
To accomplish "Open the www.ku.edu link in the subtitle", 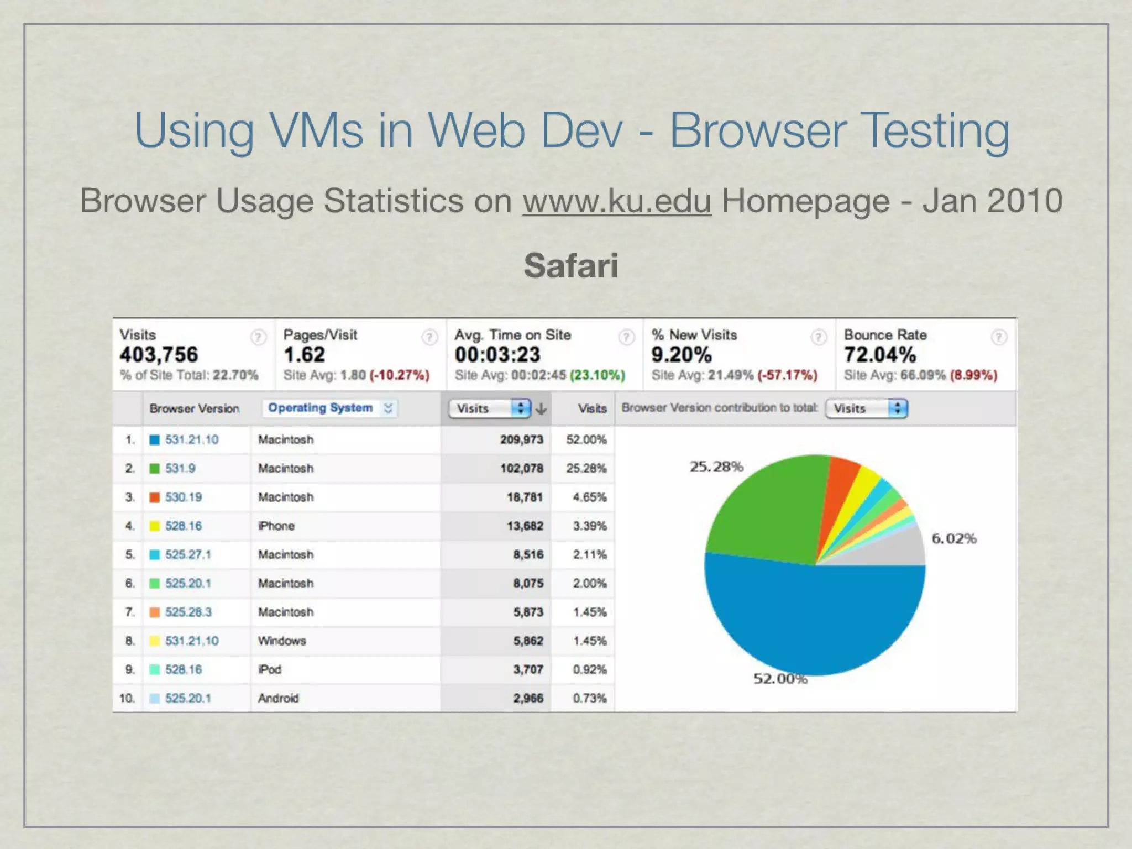I will 616,201.
